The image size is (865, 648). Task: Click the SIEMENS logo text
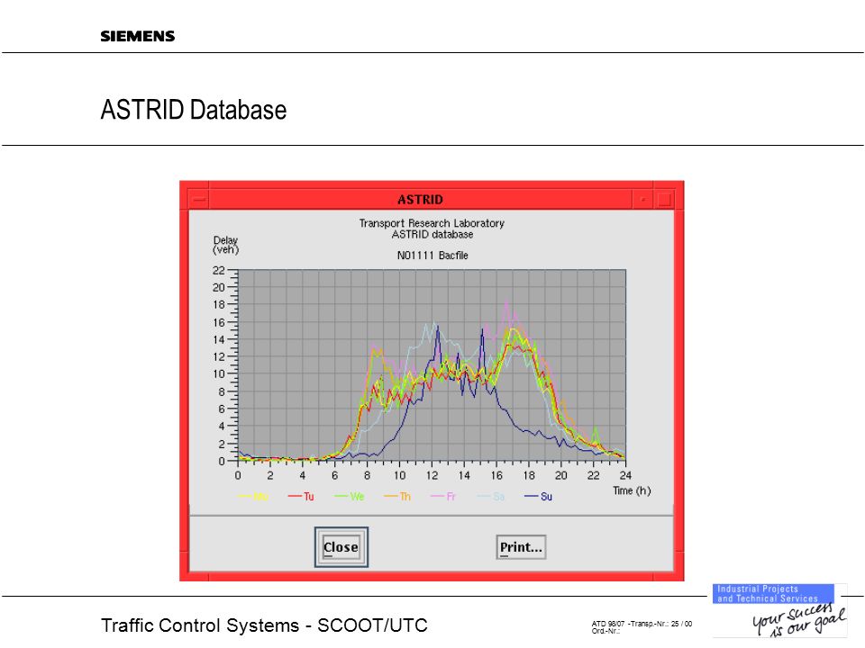point(137,36)
